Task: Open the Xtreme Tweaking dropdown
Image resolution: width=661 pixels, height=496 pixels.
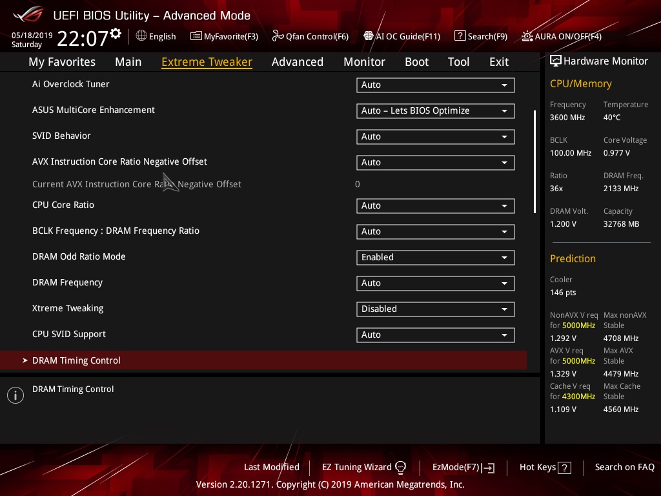Action: point(436,309)
